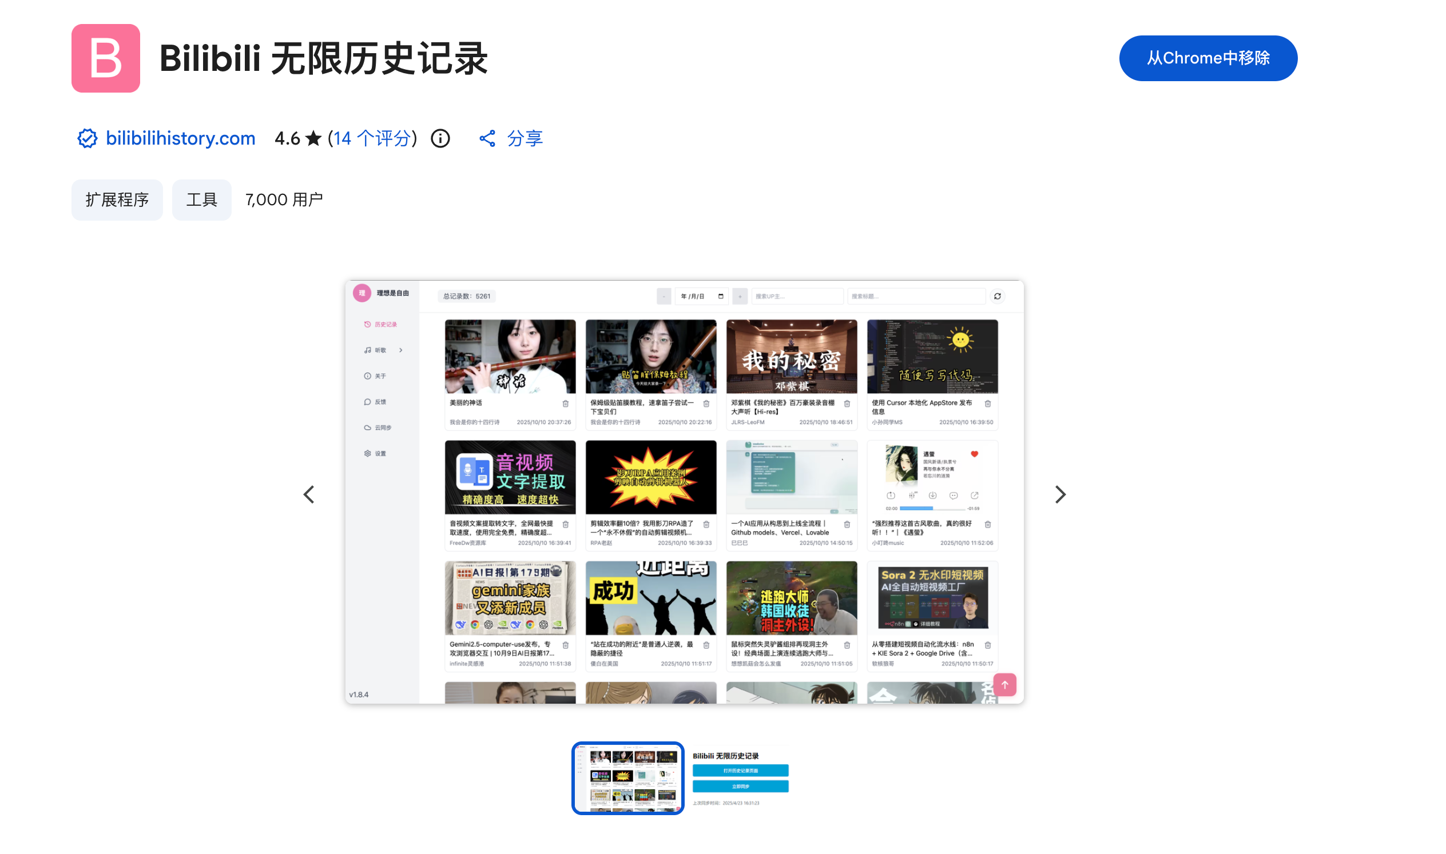The image size is (1446, 854).
Task: Select the first history grid thumbnail
Action: coord(627,778)
